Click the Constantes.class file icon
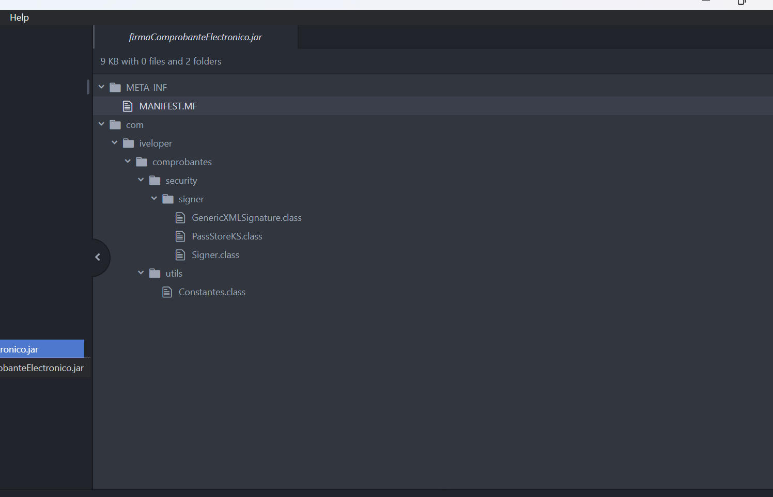This screenshot has height=497, width=773. [x=167, y=292]
